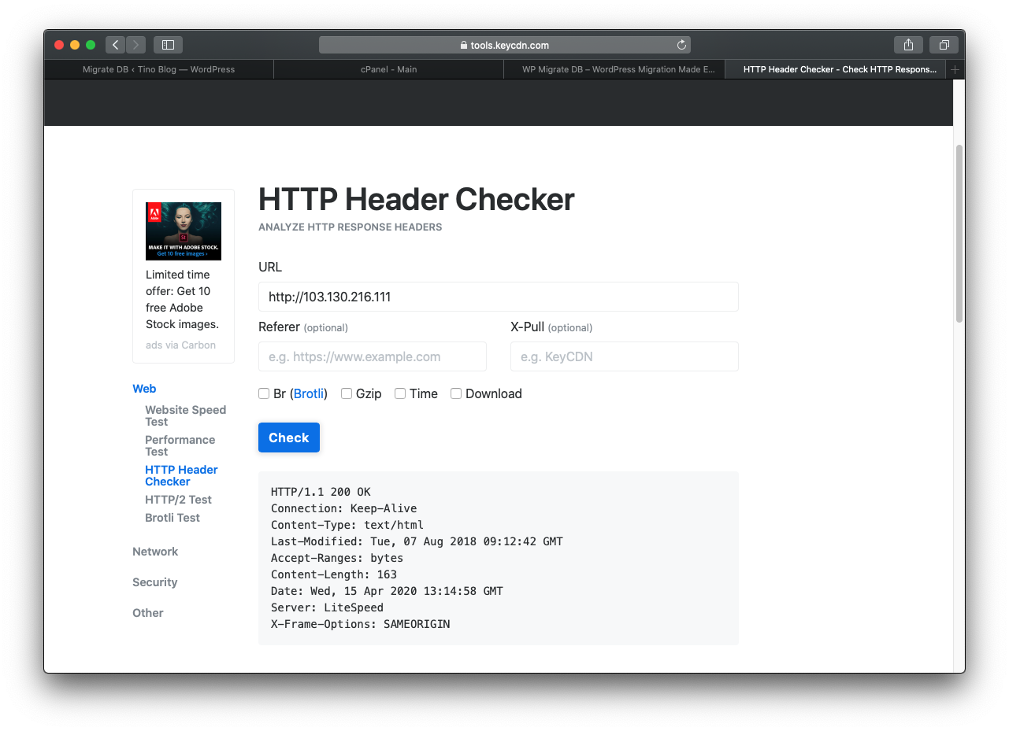Expand the Web sidebar category

(x=144, y=389)
